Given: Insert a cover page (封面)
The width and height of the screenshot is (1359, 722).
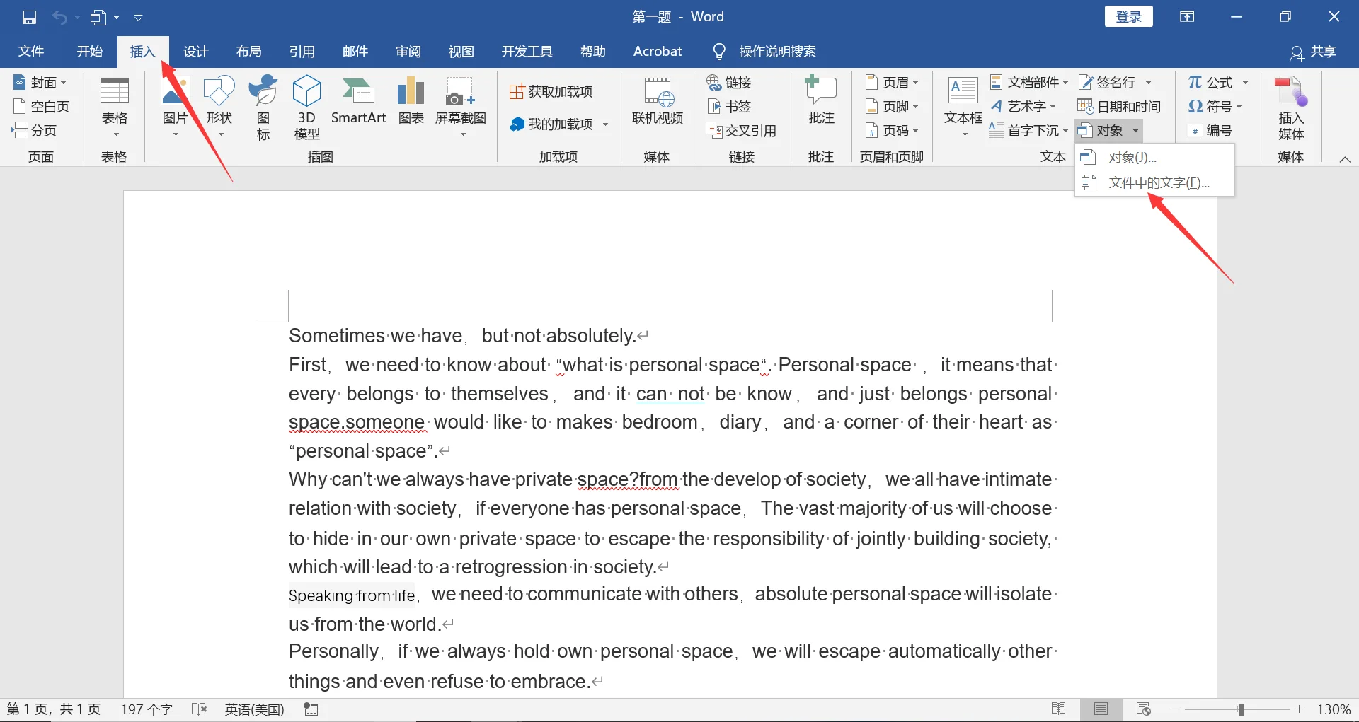Looking at the screenshot, I should tap(40, 82).
